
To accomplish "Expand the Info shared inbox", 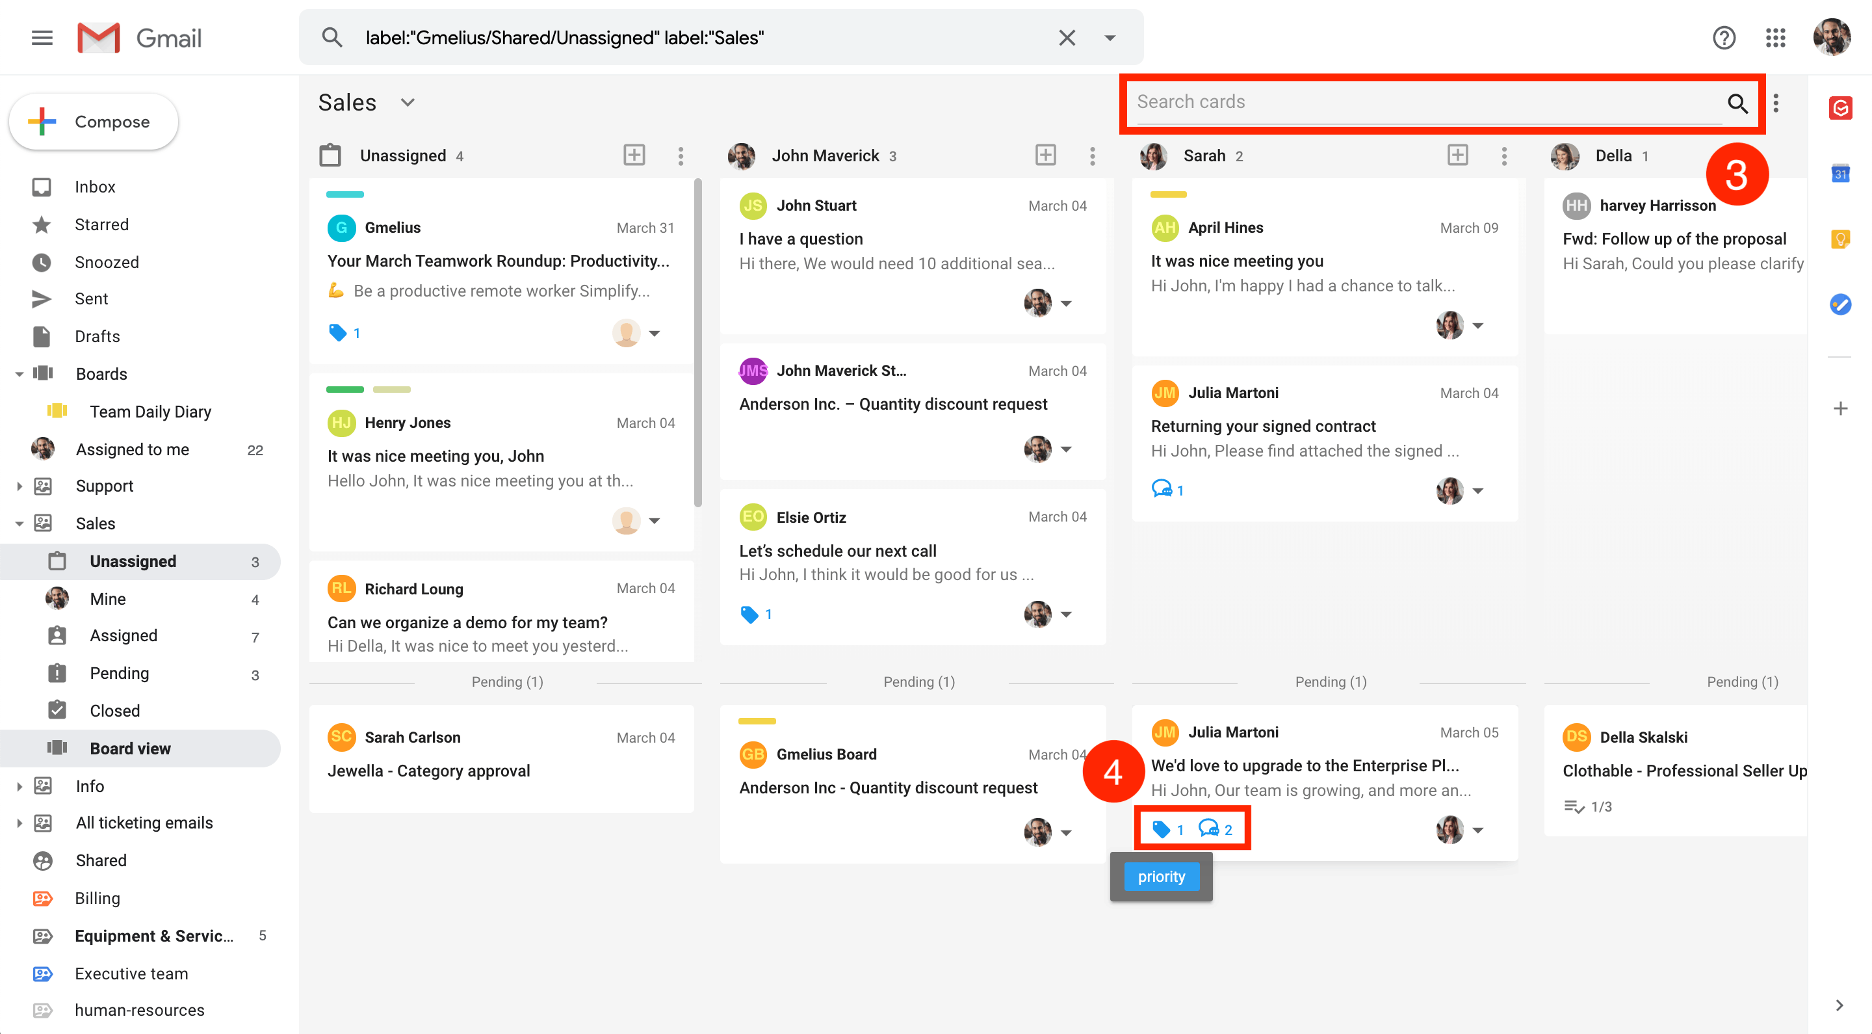I will pyautogui.click(x=19, y=786).
